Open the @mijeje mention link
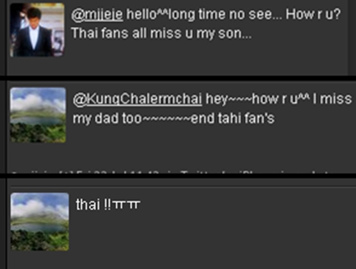 point(97,15)
